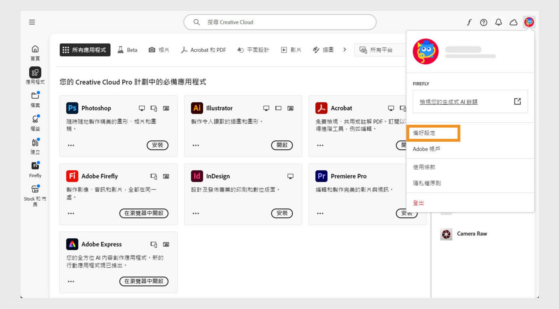Screen dimensions: 559x309
Task: Click Photoshop mobile platform icon
Action: [154, 108]
